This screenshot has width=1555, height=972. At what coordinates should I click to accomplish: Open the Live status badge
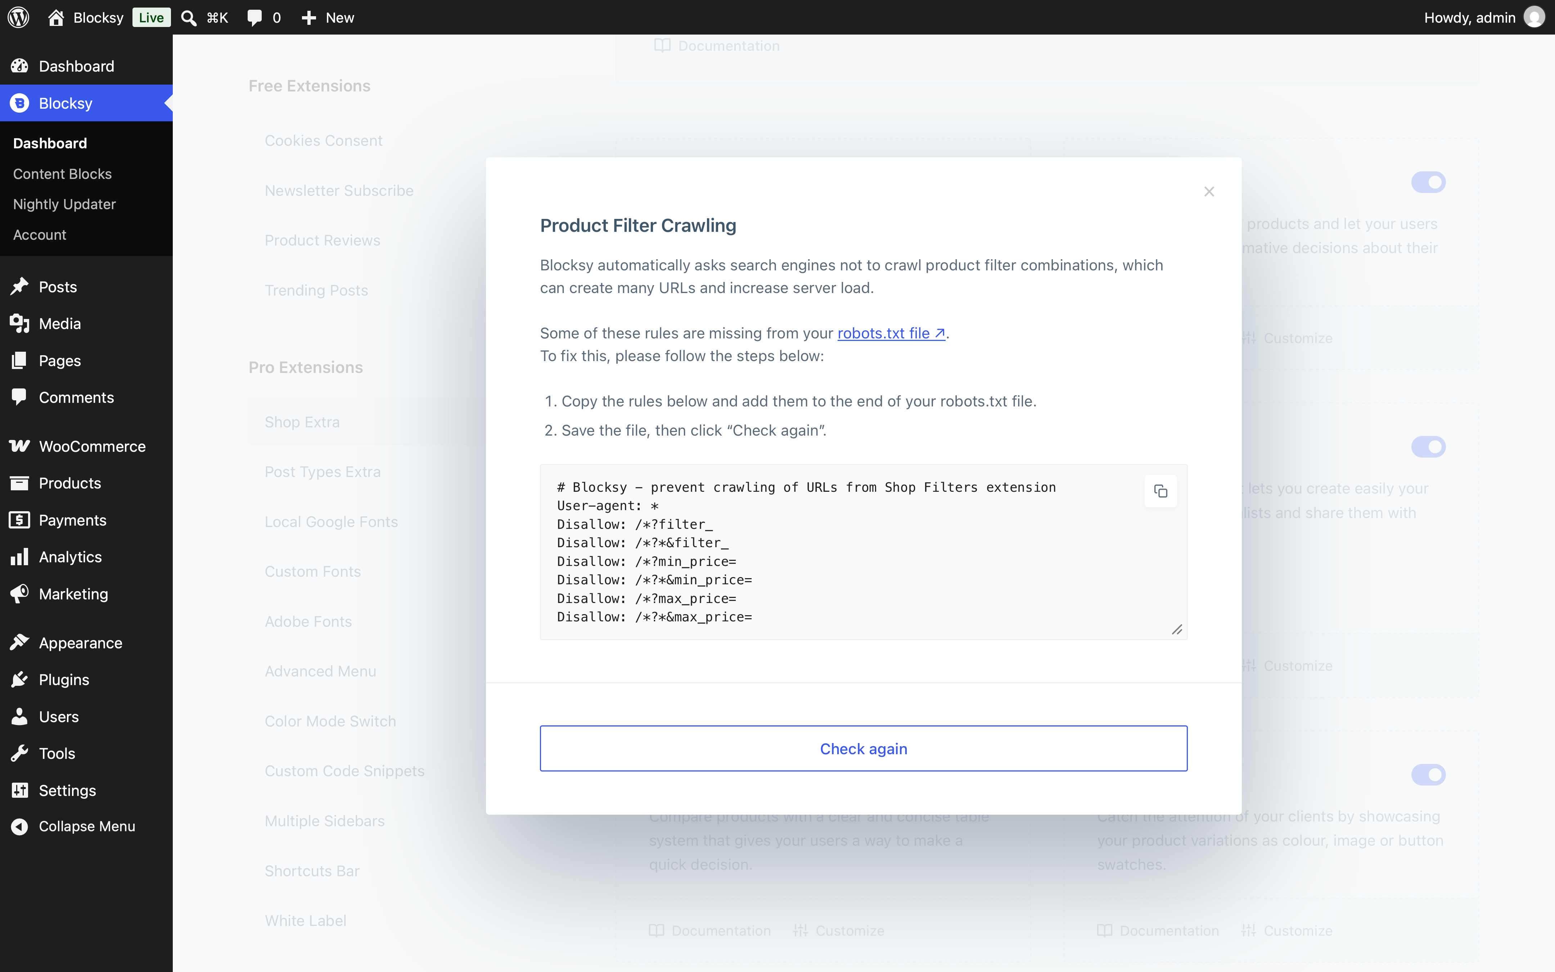151,17
